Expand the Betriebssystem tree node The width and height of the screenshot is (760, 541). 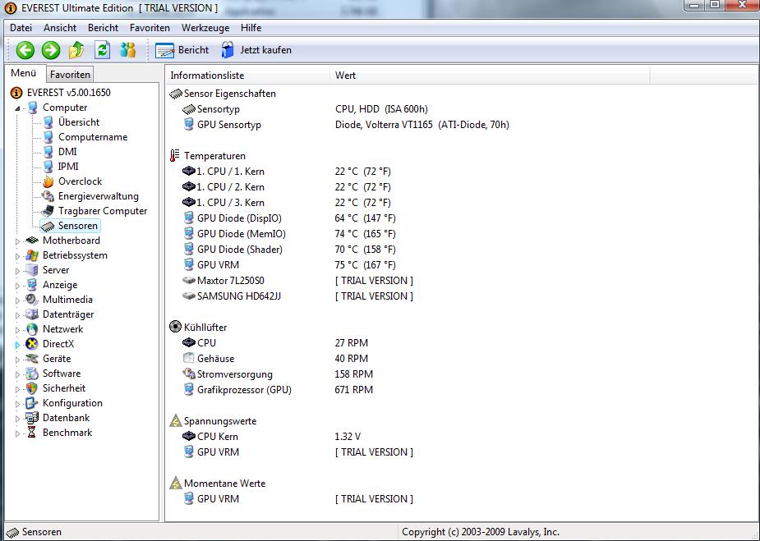(17, 256)
